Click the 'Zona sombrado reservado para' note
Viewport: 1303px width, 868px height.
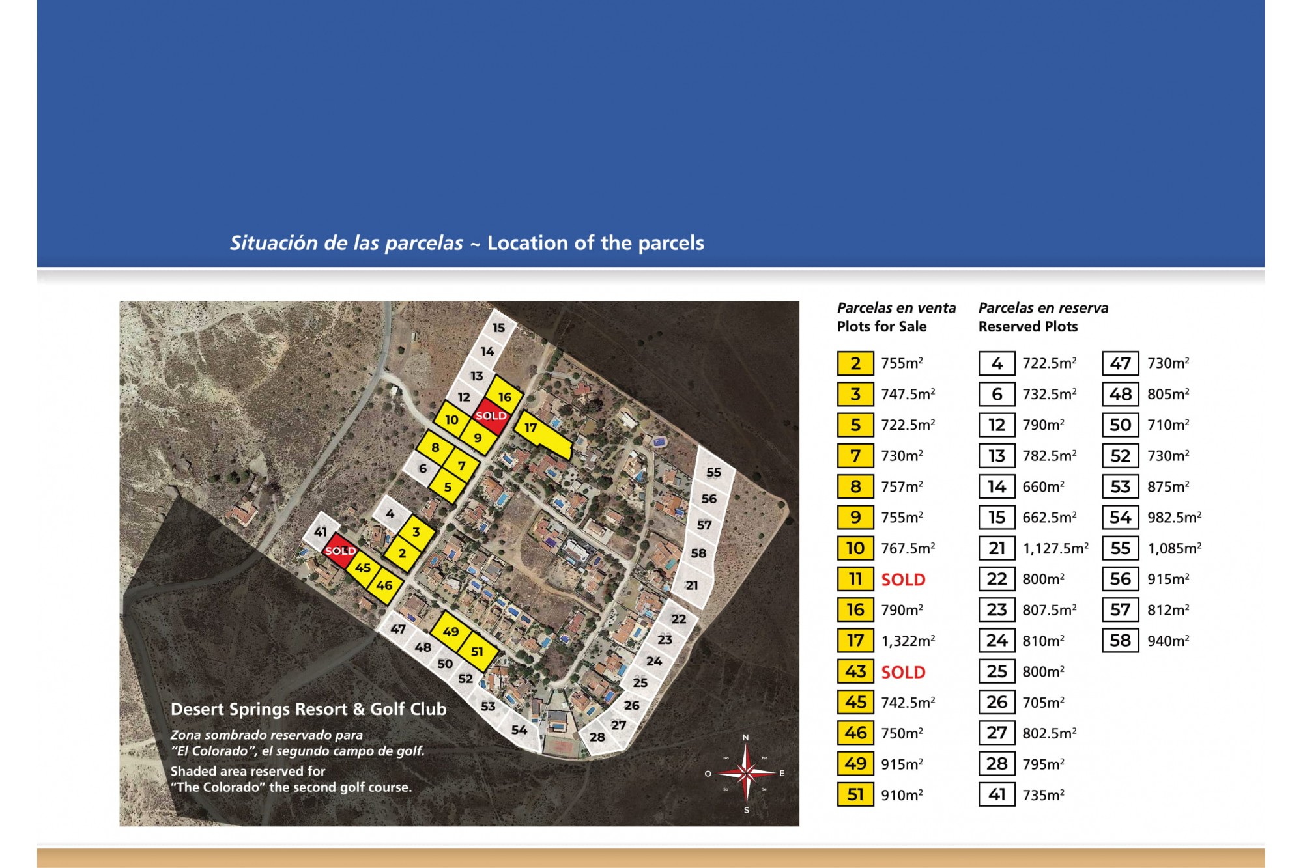266,735
